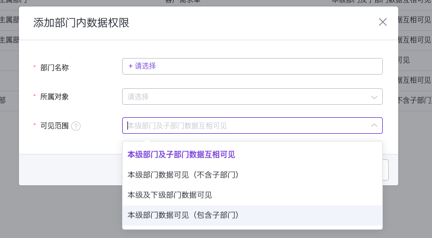The image size is (432, 238).
Task: Click the 可见范围 field label
Action: coord(55,126)
